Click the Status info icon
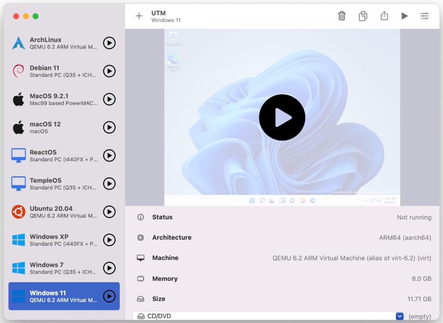 coord(141,217)
